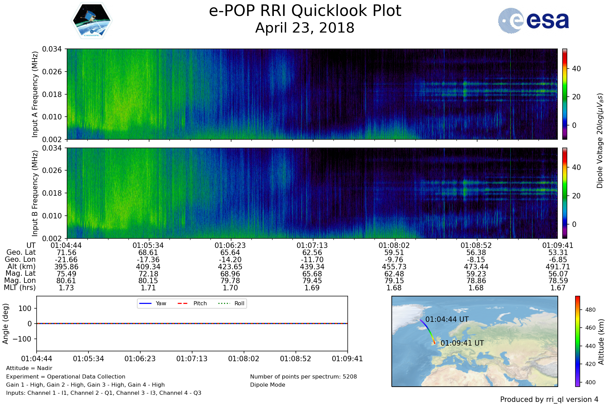This screenshot has width=610, height=407.
Task: Click the Altitude (km) colorbar
Action: click(x=577, y=341)
